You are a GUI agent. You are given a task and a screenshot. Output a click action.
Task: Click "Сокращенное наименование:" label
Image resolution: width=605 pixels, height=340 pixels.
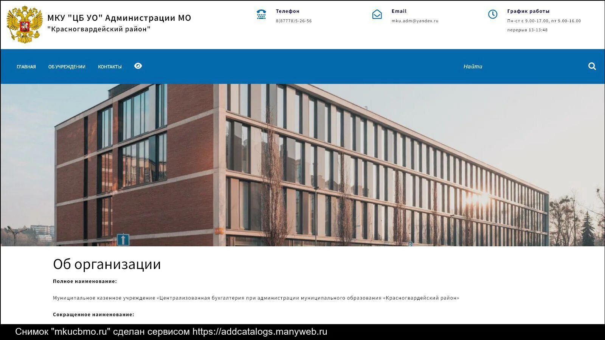tap(94, 315)
